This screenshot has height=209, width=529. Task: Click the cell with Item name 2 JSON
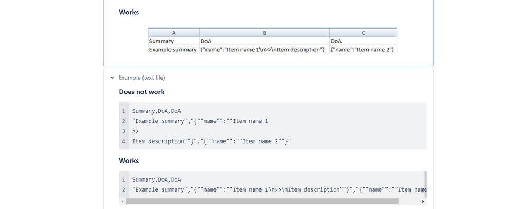(x=363, y=50)
